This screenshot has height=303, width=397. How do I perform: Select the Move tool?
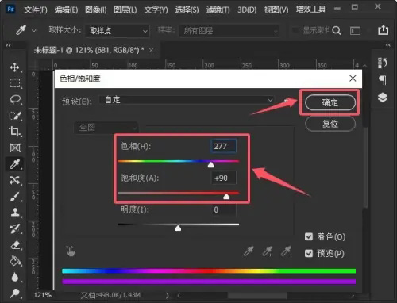click(14, 67)
